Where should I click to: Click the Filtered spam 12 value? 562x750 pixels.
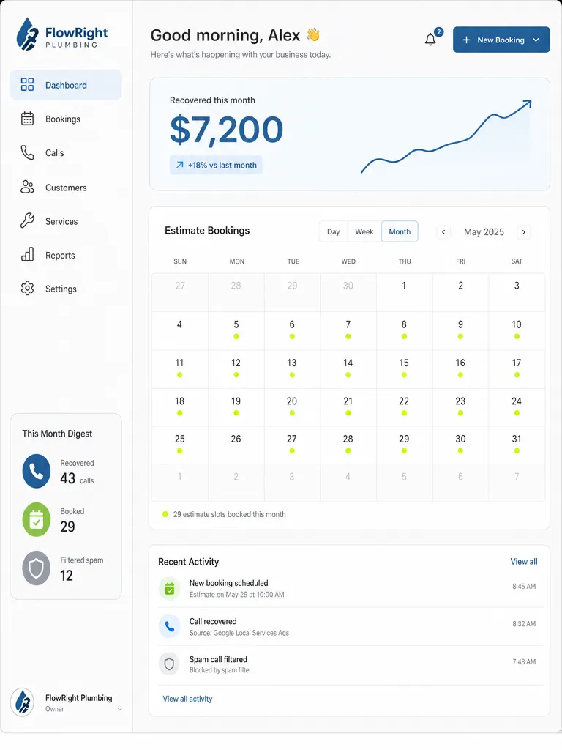tap(67, 576)
